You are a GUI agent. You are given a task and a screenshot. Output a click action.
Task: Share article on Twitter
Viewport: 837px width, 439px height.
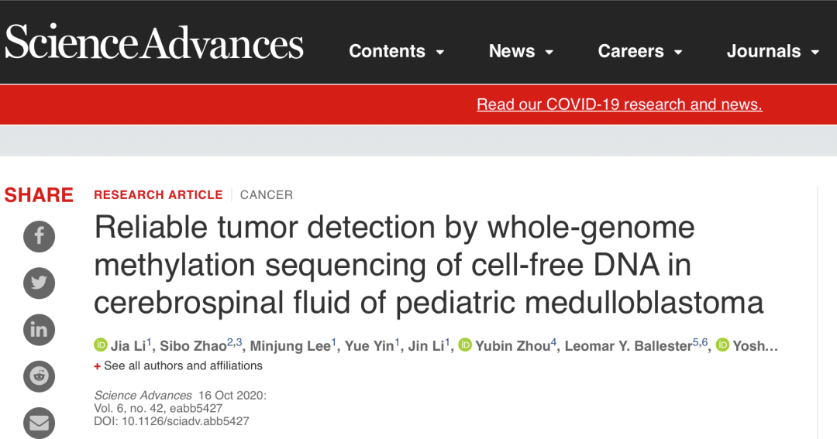tap(39, 283)
